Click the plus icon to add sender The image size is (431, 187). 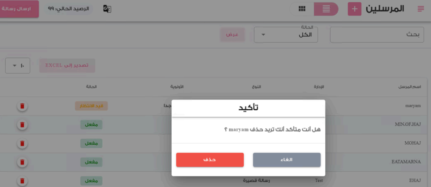click(355, 9)
